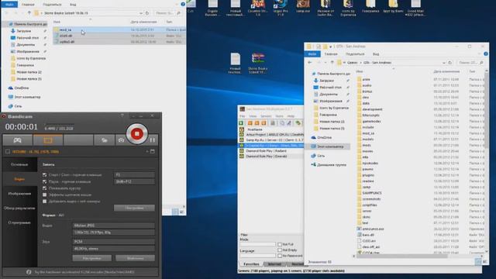Select the SAMPFUNCS folder in GTA explorer
Viewport: 496px width, 279px height.
click(371, 193)
